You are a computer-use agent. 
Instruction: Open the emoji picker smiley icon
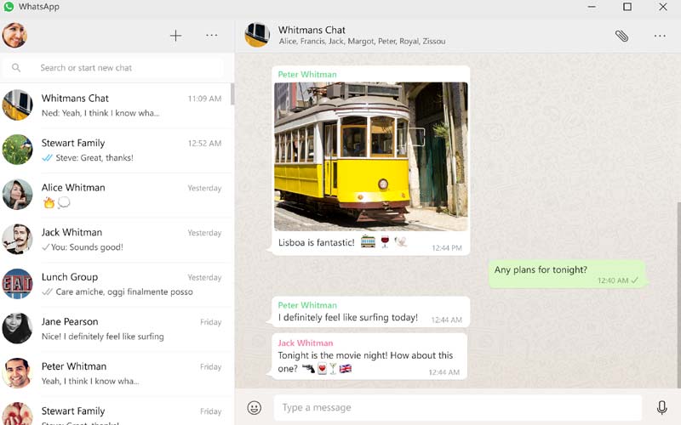(x=254, y=408)
